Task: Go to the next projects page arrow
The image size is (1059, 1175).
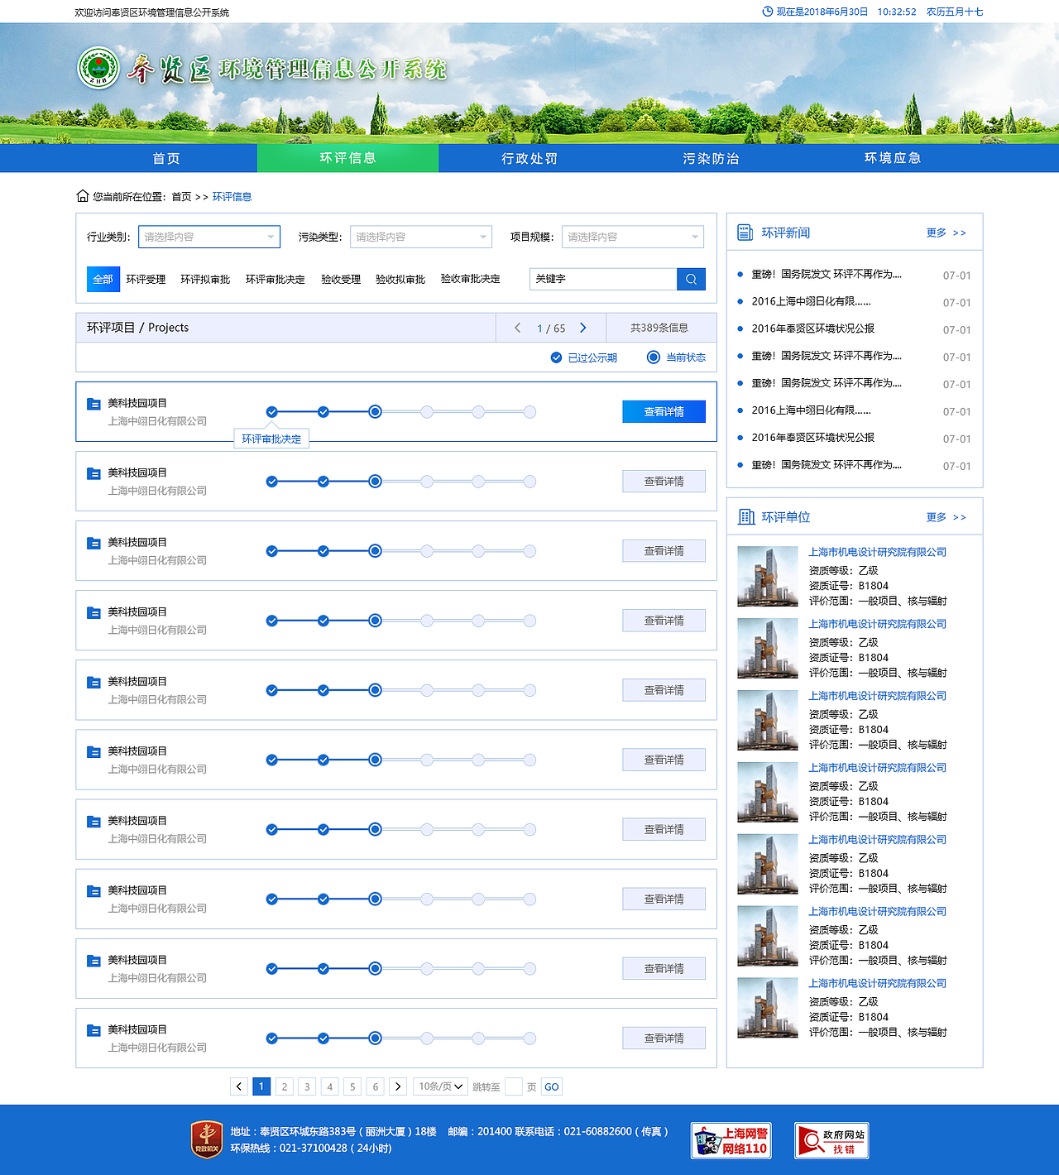Action: tap(583, 328)
